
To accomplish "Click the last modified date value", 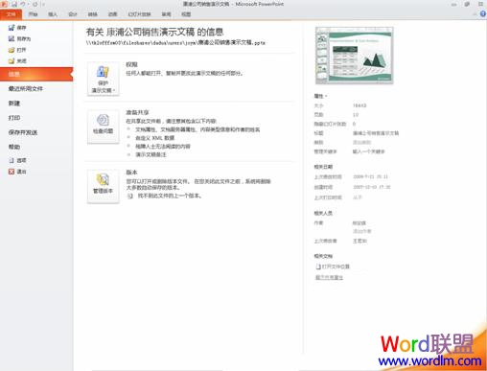I will [370, 176].
